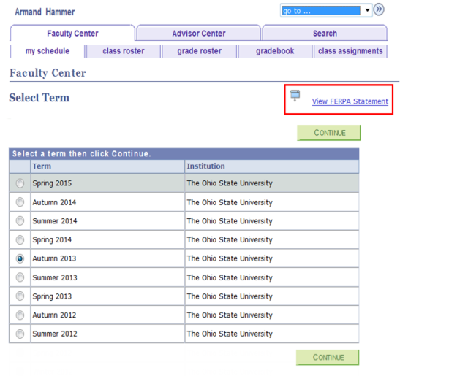The width and height of the screenshot is (468, 376).
Task: Open the grade roster sub-tab
Action: (200, 51)
